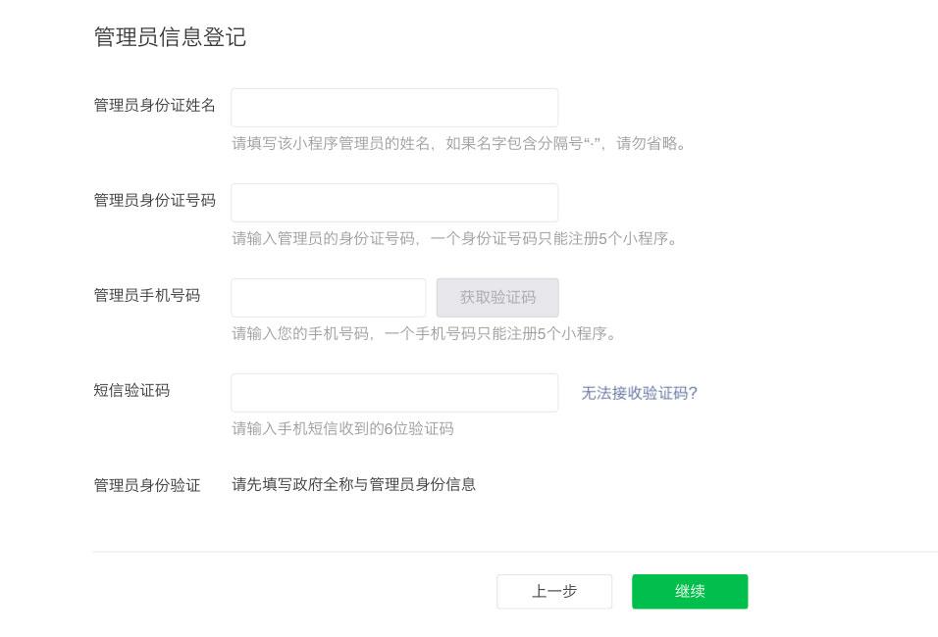The image size is (938, 637).
Task: Click the green 继续 button
Action: 689,591
